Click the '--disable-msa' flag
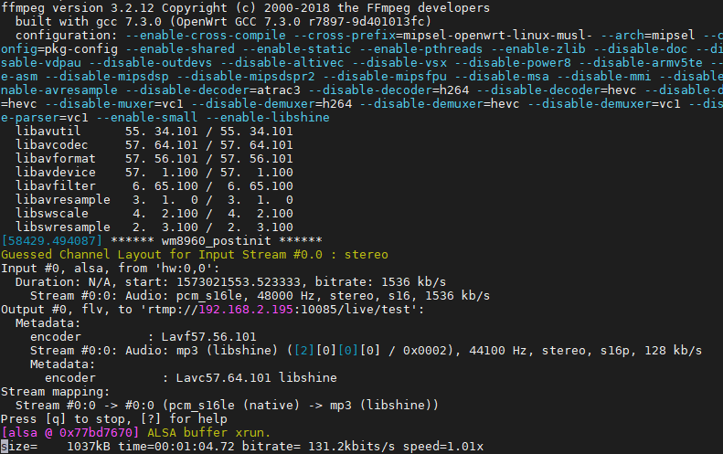This screenshot has height=454, width=723. (502, 76)
